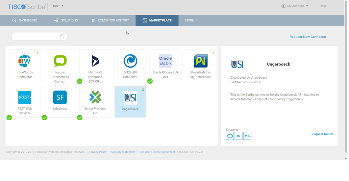Open the REST Web Services connector
Viewport: 349px width, 181px height.
25,102
